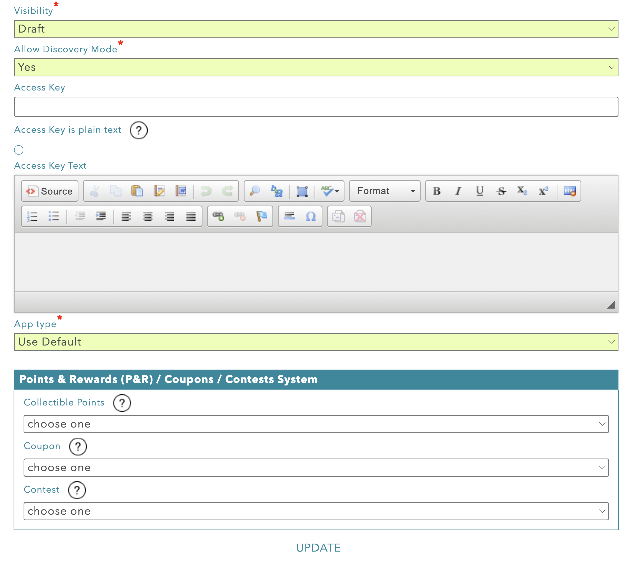The image size is (630, 569).
Task: Toggle Maximize editor icon
Action: pos(302,191)
